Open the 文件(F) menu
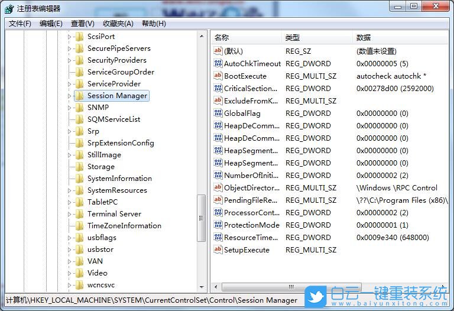The image size is (454, 311). tap(20, 24)
